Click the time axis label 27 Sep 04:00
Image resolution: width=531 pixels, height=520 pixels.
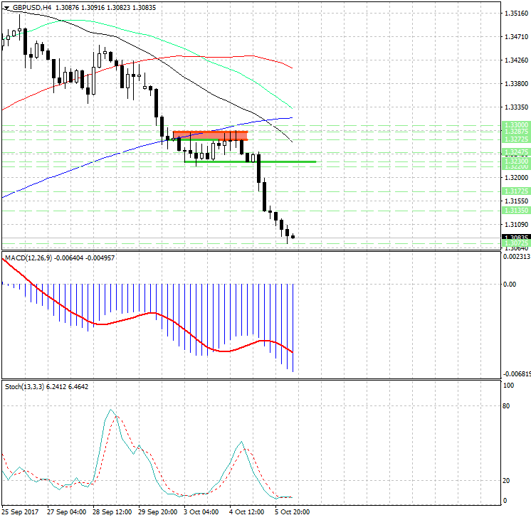(66, 512)
